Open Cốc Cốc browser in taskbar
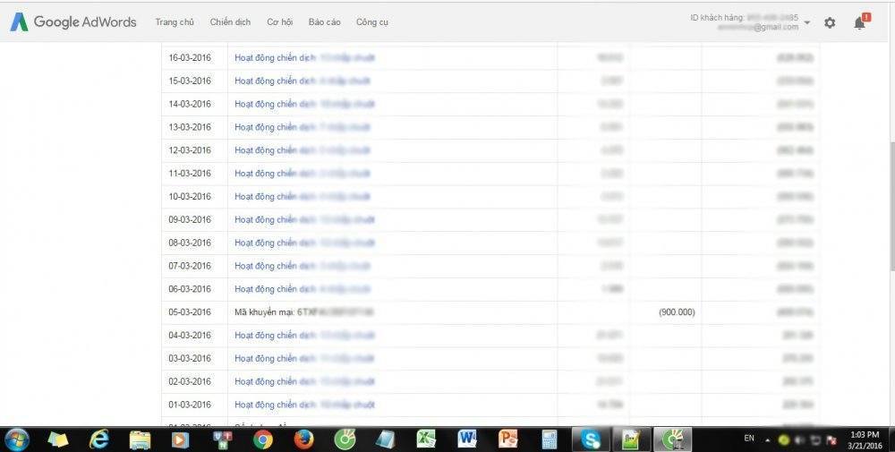The image size is (895, 452). coord(345,439)
